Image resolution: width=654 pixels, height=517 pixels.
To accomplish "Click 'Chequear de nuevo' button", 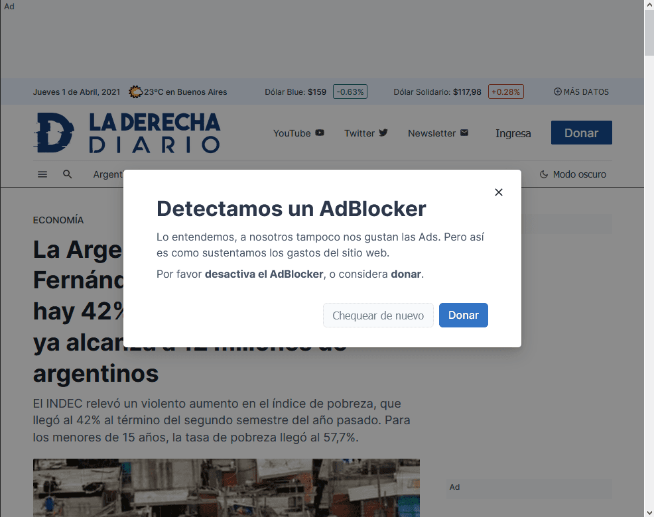I will 378,316.
